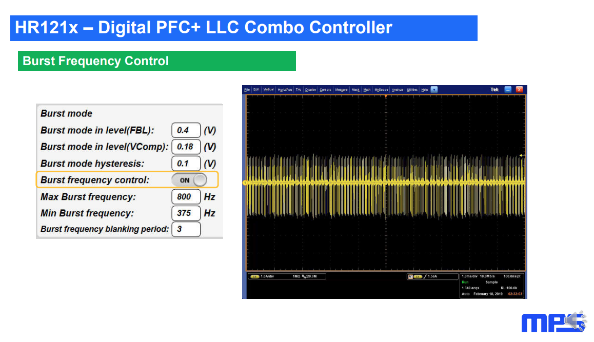Image resolution: width=594 pixels, height=342 pixels.
Task: Close the Tek oscilloscope window
Action: 520,90
